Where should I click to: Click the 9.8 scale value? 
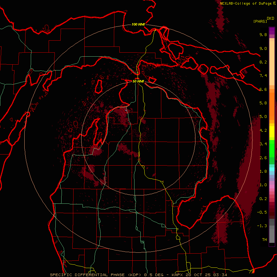click(263, 34)
